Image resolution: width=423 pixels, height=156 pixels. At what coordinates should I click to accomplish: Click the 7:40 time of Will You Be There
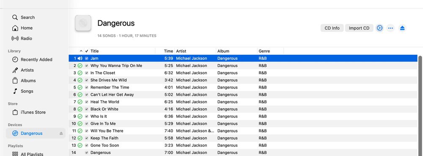tap(169, 131)
